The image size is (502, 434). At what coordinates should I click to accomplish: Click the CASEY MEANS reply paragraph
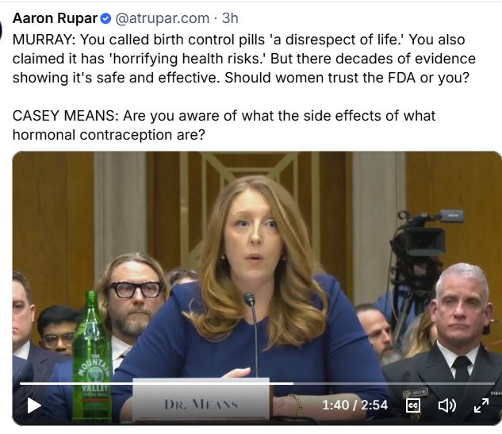(224, 125)
